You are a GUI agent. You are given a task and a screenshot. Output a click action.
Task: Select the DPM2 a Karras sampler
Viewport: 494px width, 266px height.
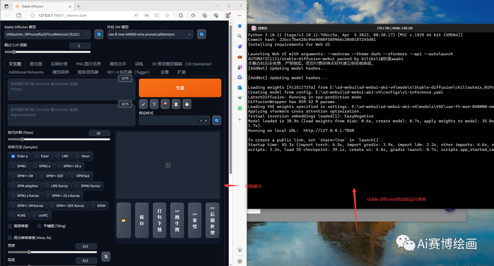(x=25, y=196)
